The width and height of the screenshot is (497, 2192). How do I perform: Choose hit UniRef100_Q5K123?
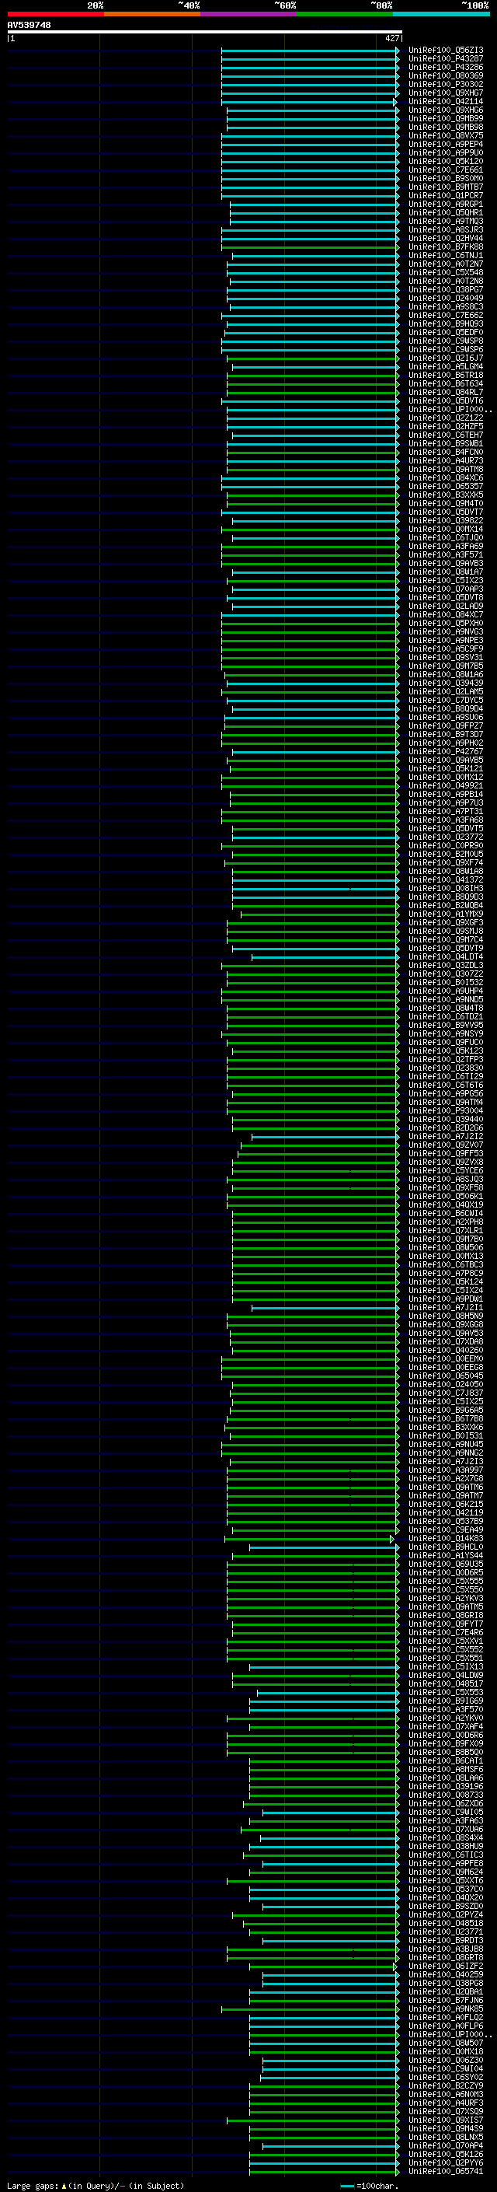click(445, 1051)
